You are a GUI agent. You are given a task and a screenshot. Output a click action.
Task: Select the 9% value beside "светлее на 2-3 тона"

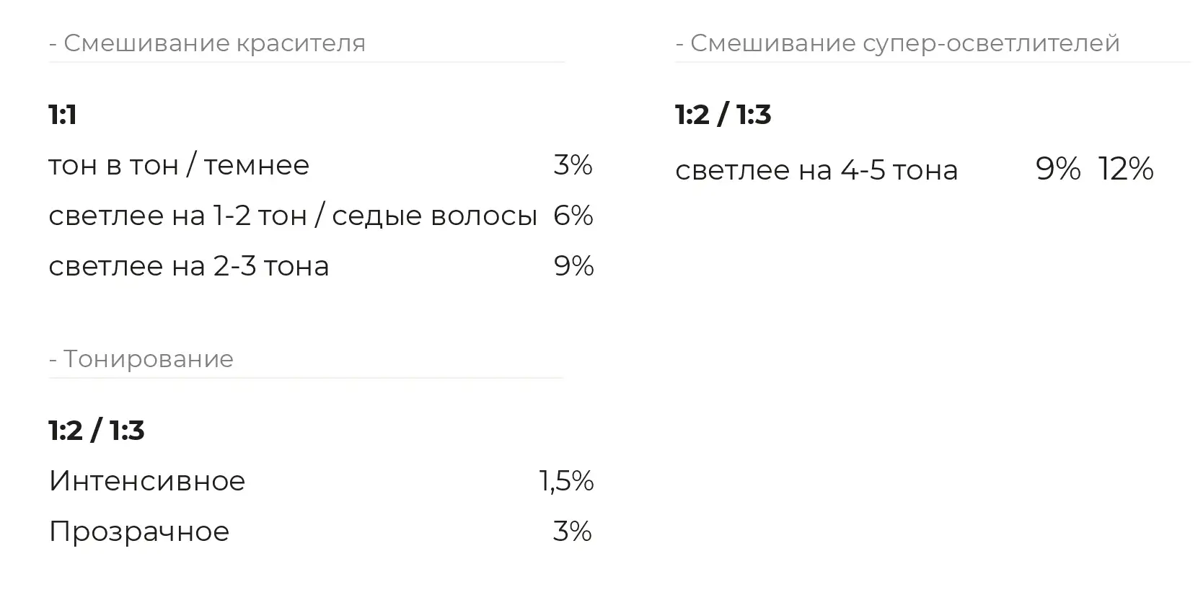[573, 266]
